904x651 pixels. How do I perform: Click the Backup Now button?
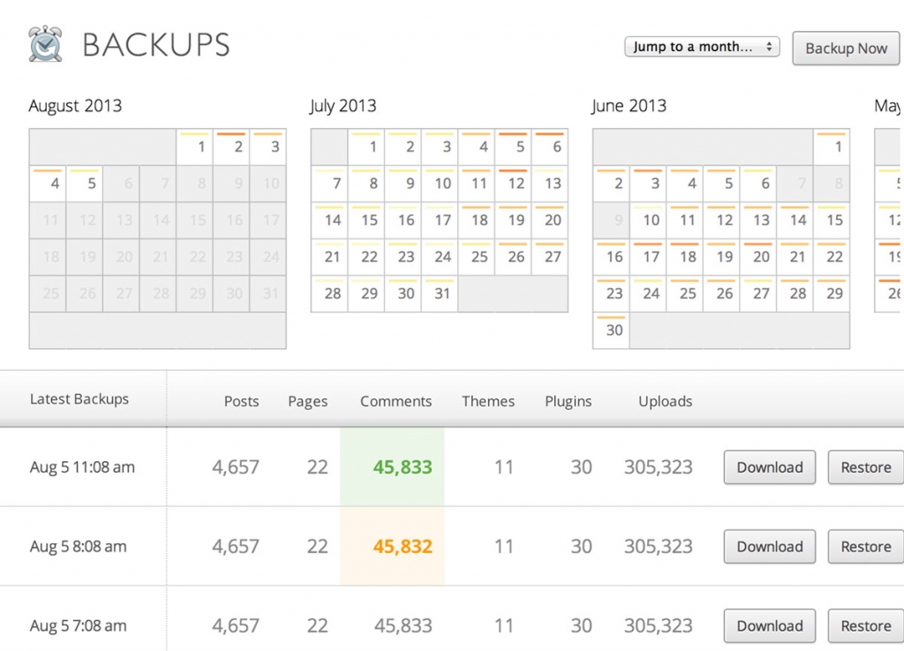846,49
